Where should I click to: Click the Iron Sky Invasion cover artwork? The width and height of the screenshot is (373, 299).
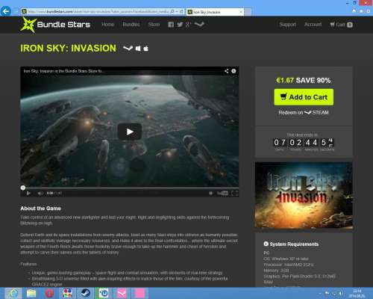304,195
